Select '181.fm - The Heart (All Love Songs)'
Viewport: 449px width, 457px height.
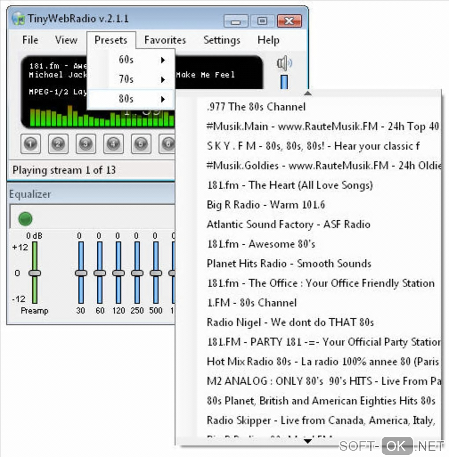[308, 185]
